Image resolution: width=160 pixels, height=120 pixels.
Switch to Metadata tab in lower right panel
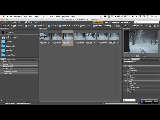(x=127, y=59)
